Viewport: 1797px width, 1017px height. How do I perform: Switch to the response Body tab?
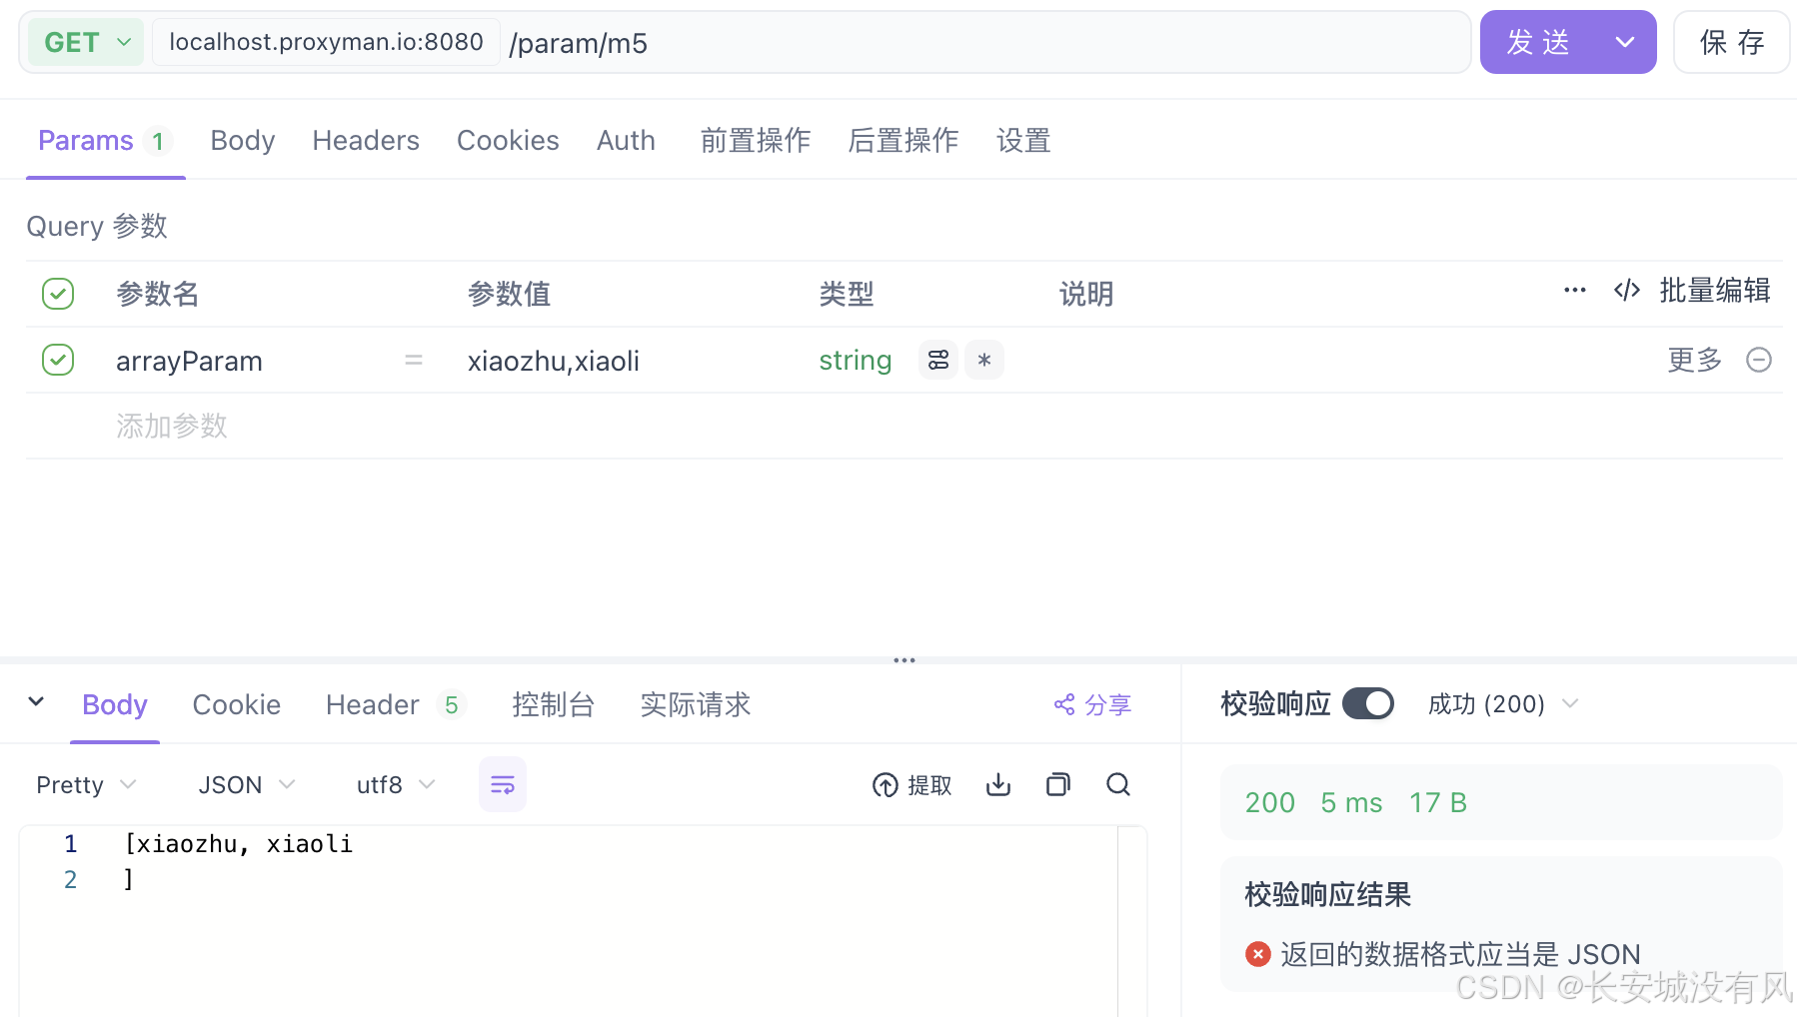point(115,705)
